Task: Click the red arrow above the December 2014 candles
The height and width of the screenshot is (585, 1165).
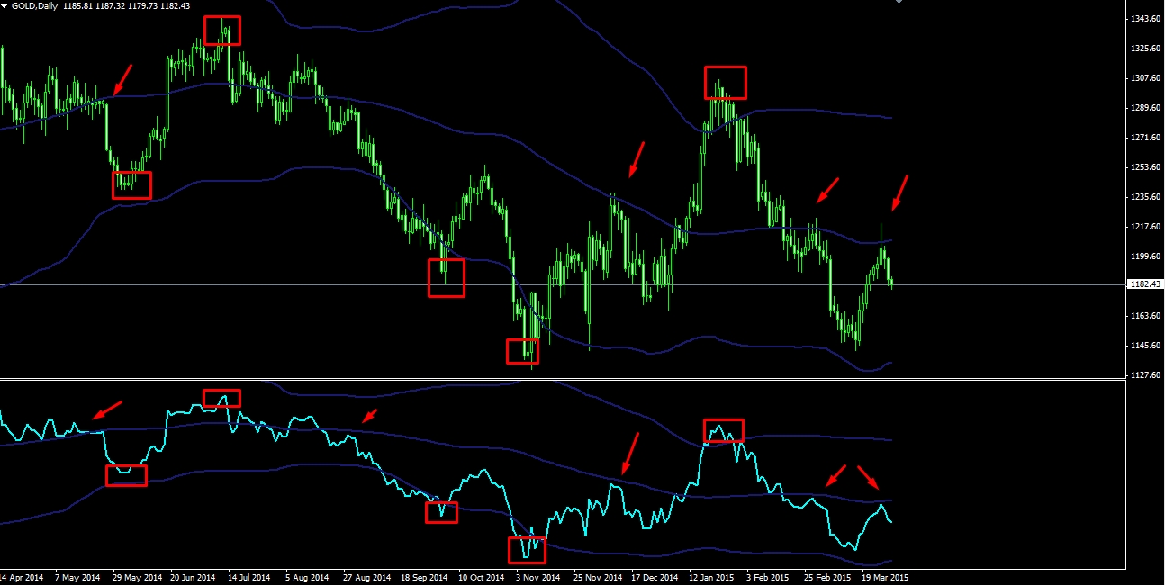Action: (636, 159)
